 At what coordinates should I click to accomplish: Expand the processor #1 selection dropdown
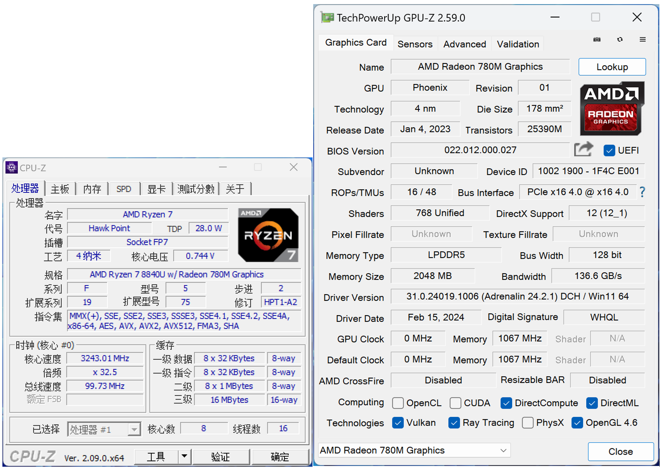(134, 429)
